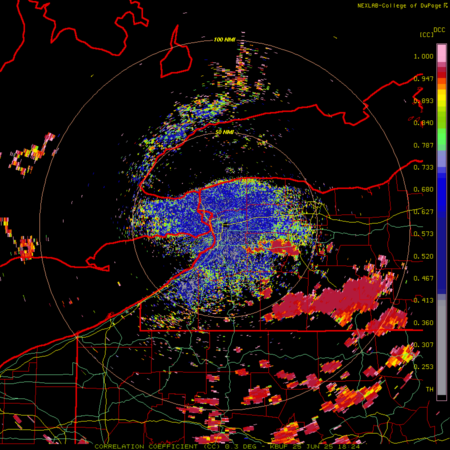Select the 0.680 legend value
Viewport: 450px width, 450px height.
pyautogui.click(x=423, y=189)
